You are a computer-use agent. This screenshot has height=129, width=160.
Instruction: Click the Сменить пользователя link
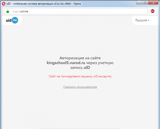[x=80, y=87]
